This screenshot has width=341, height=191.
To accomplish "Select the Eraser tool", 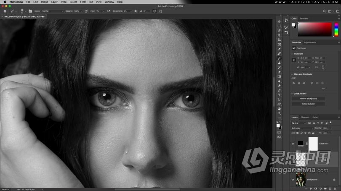I will 279,72.
